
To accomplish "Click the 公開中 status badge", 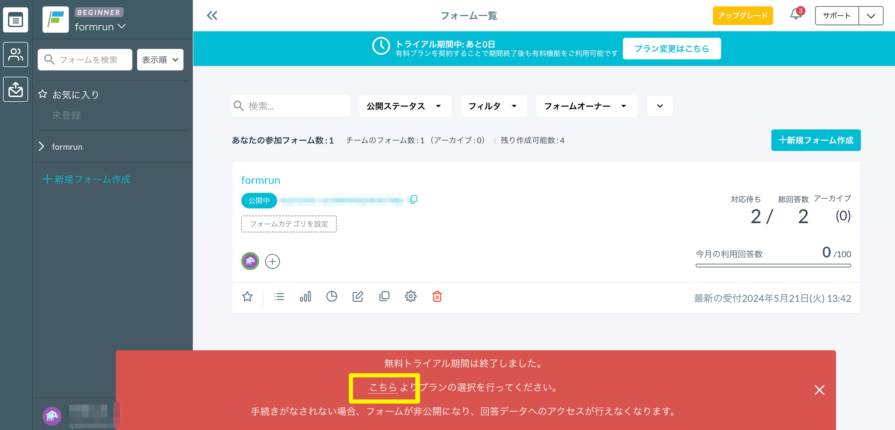I will point(259,201).
